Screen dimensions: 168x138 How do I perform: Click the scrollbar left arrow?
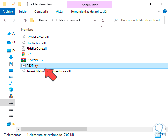tap(19, 129)
